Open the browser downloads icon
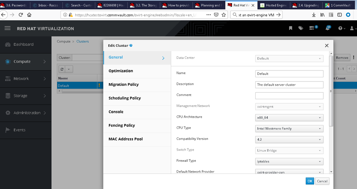The image size is (357, 189). (x=314, y=15)
